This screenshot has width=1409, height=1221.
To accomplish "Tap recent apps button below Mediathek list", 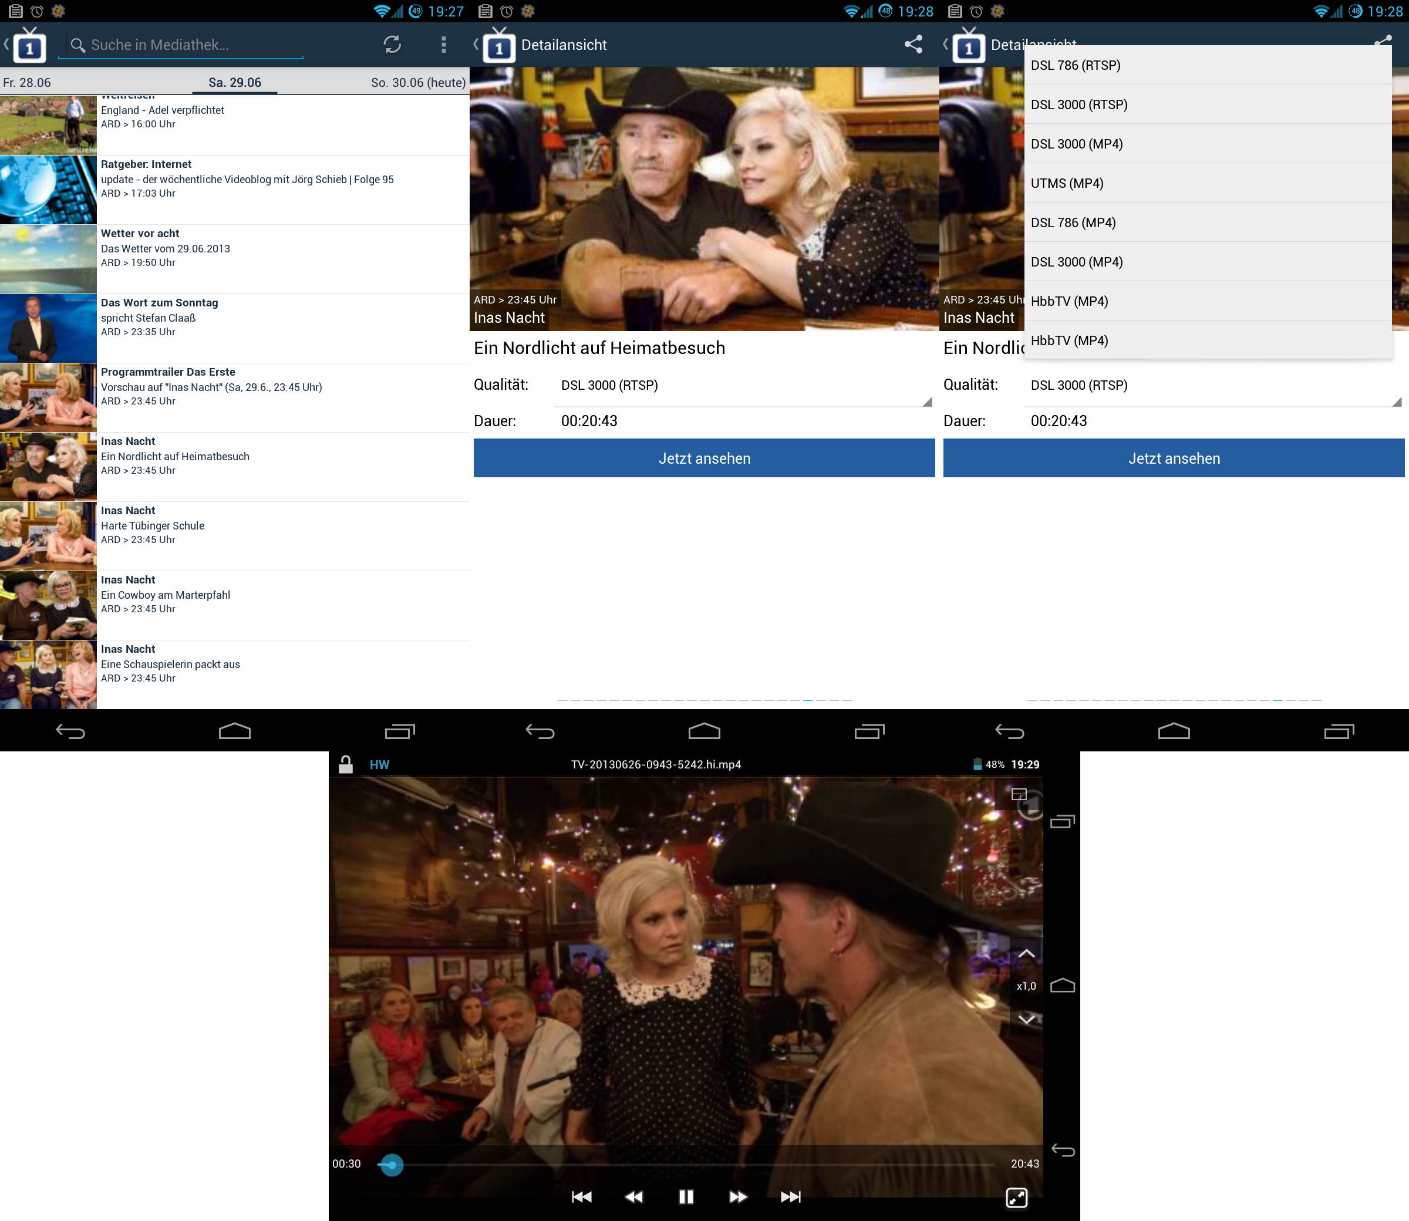I will pyautogui.click(x=400, y=731).
